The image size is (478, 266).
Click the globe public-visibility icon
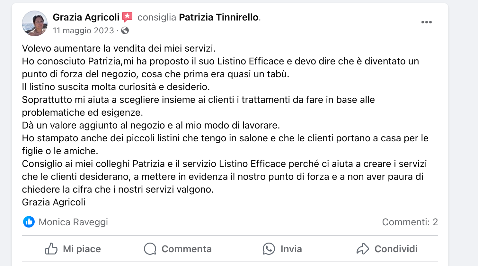125,30
